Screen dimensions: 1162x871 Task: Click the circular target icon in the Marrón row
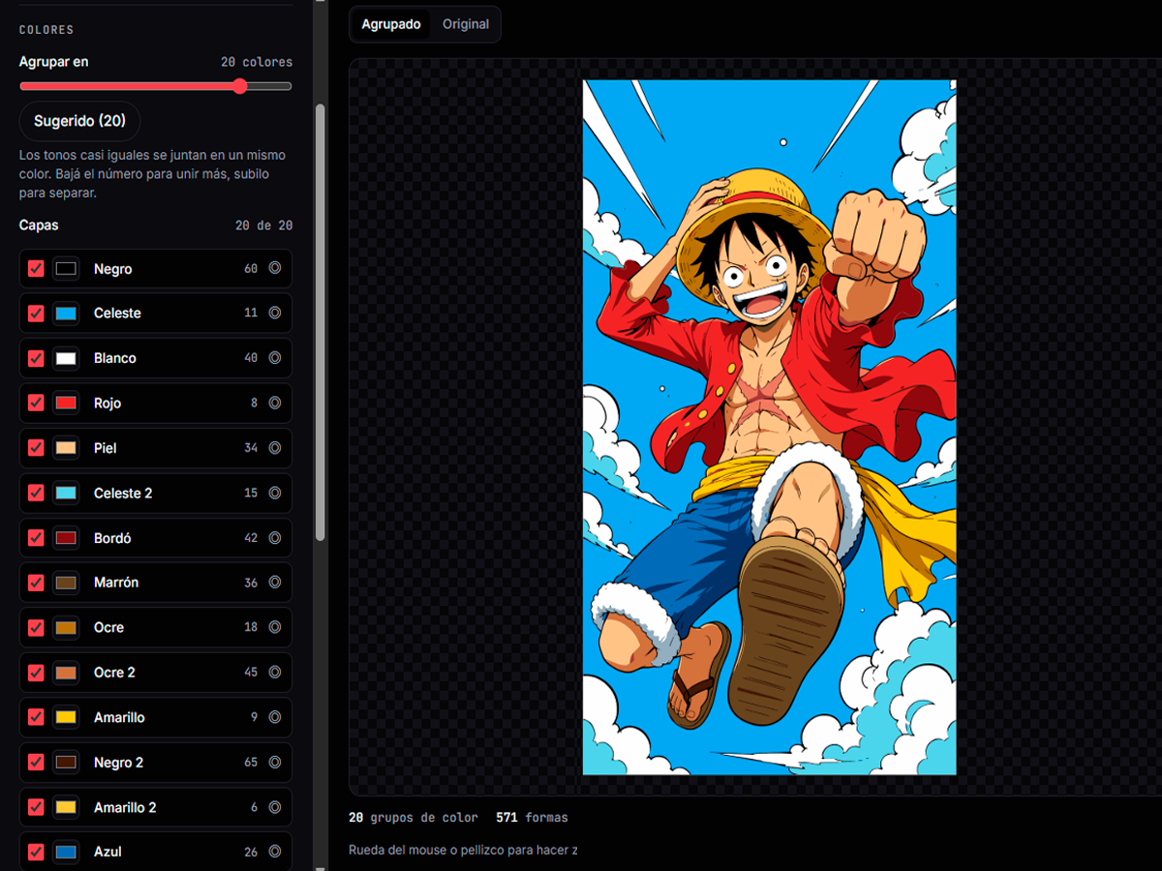275,583
